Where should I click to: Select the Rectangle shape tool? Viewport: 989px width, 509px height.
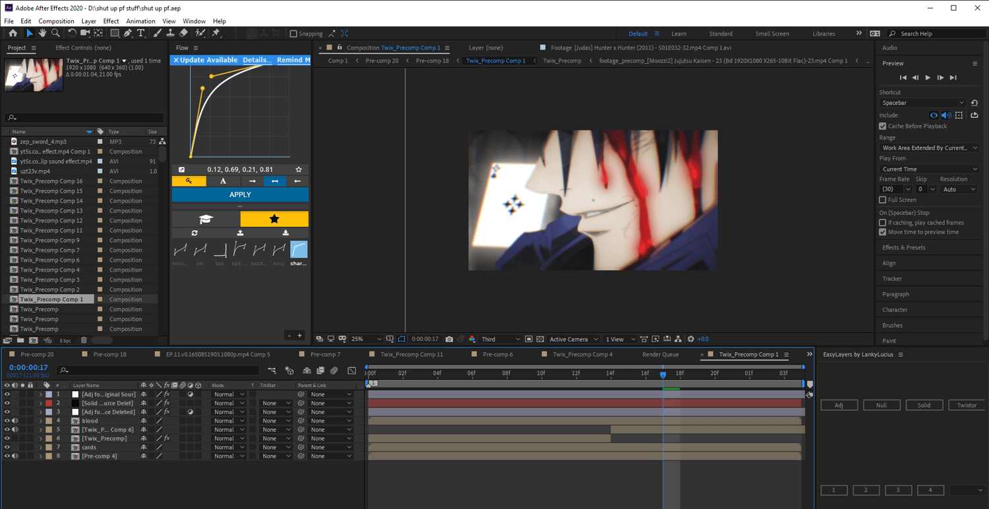click(115, 33)
